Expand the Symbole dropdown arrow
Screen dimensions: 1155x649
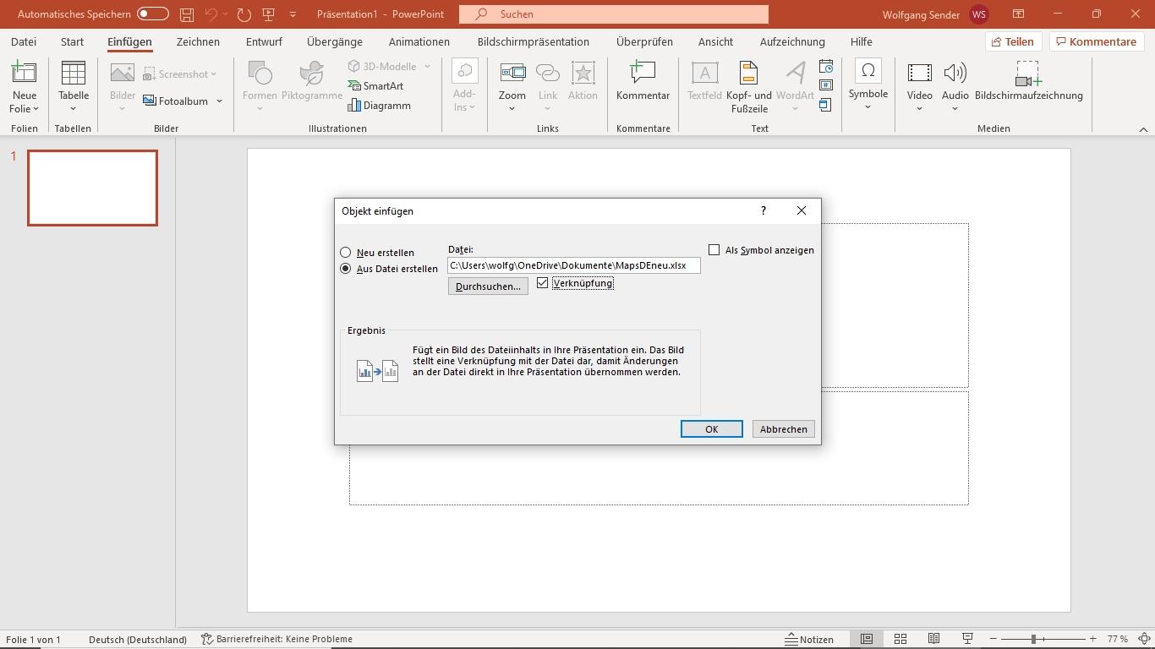click(868, 107)
